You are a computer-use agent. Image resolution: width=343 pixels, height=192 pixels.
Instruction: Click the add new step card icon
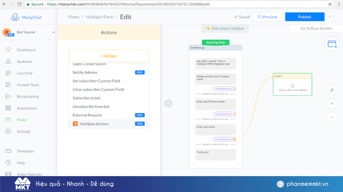tap(332, 44)
